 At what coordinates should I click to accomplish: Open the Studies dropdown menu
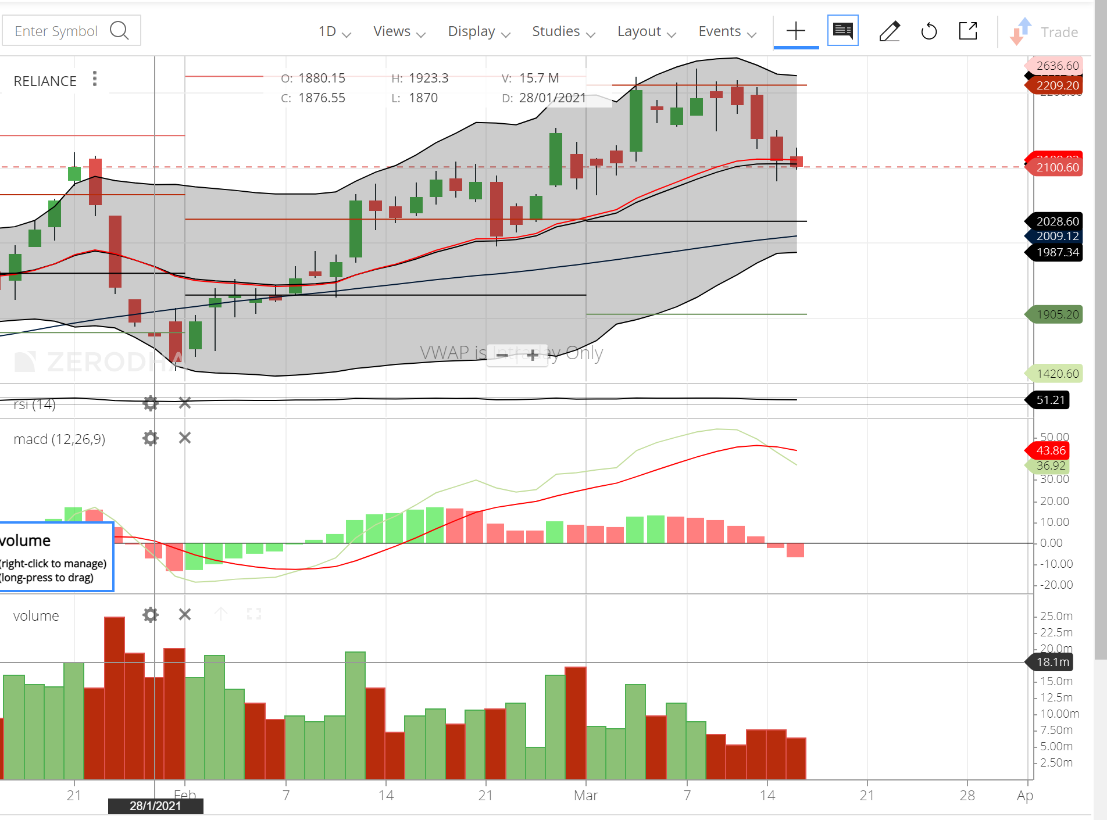[x=563, y=31]
